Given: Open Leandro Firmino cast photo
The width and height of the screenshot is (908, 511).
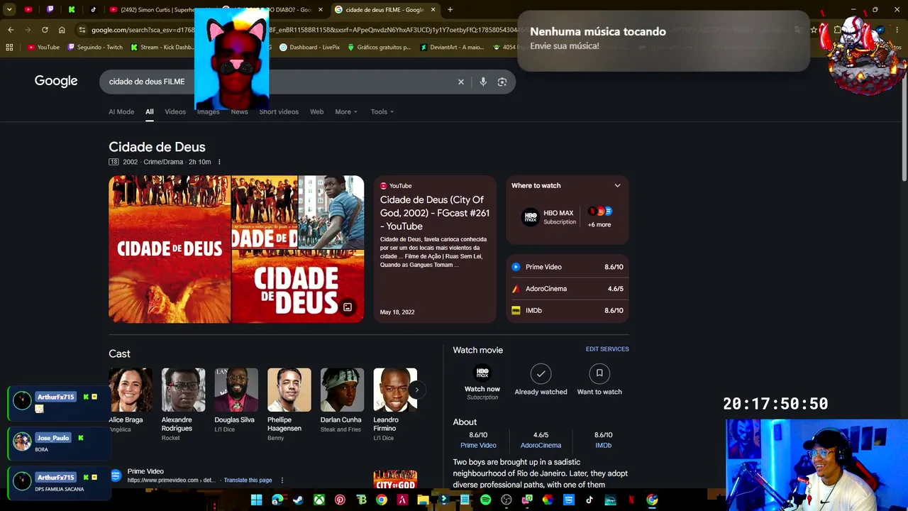Looking at the screenshot, I should 395,390.
